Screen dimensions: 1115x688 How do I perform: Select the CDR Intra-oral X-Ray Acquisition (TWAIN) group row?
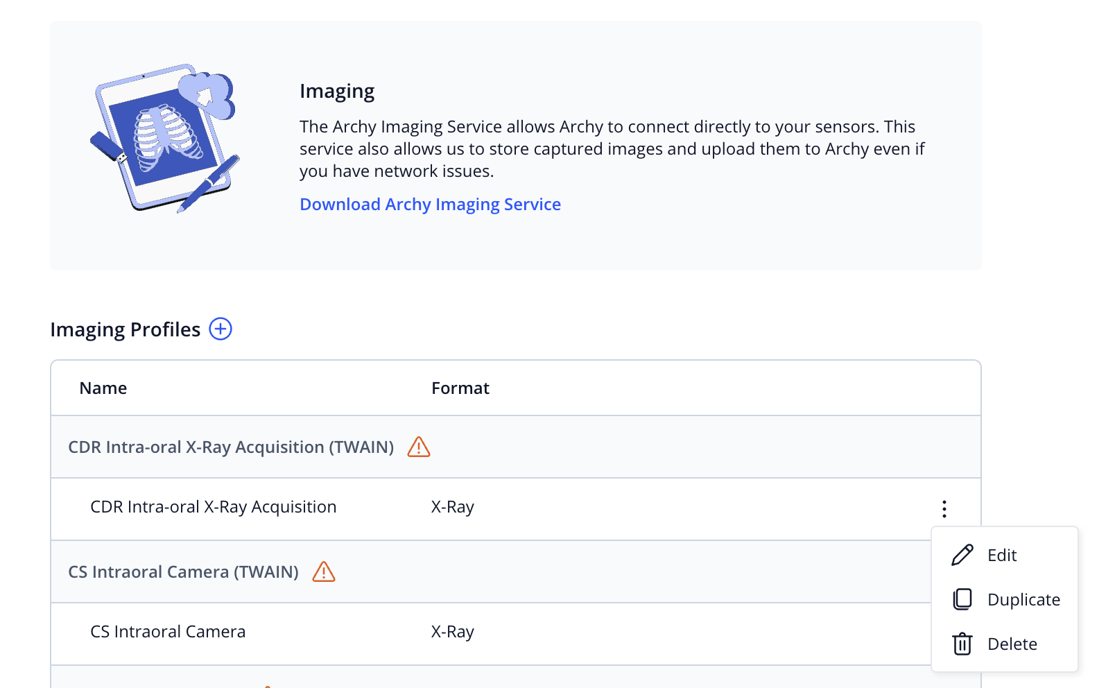(516, 447)
